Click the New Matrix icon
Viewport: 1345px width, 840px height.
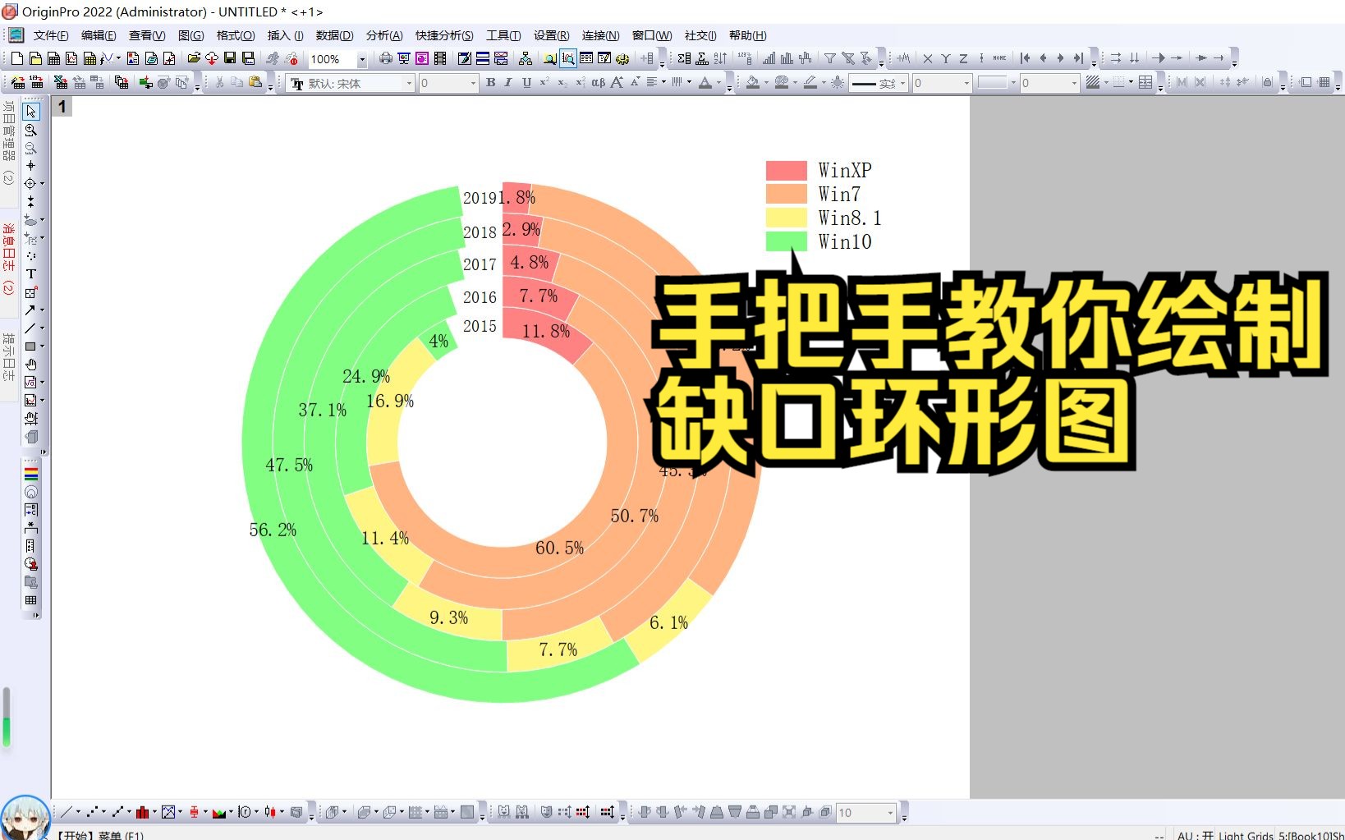click(90, 58)
